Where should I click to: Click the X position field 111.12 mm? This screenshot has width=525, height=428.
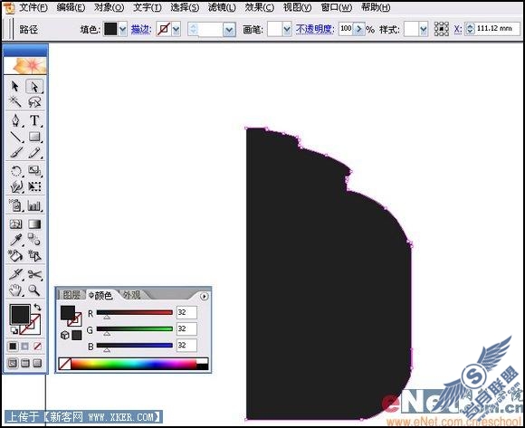498,29
